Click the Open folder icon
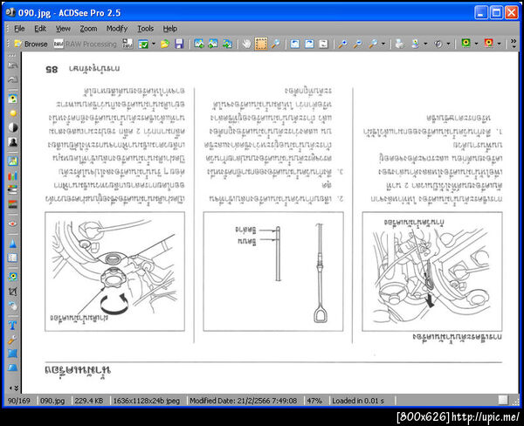Viewport: 524px width, 426px height. click(x=164, y=44)
